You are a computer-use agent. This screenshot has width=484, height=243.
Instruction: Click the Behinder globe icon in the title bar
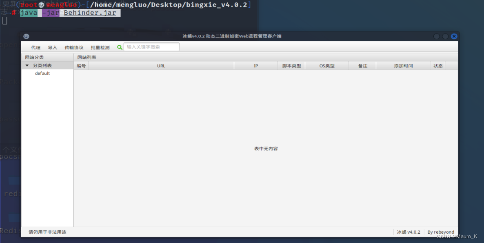click(26, 36)
